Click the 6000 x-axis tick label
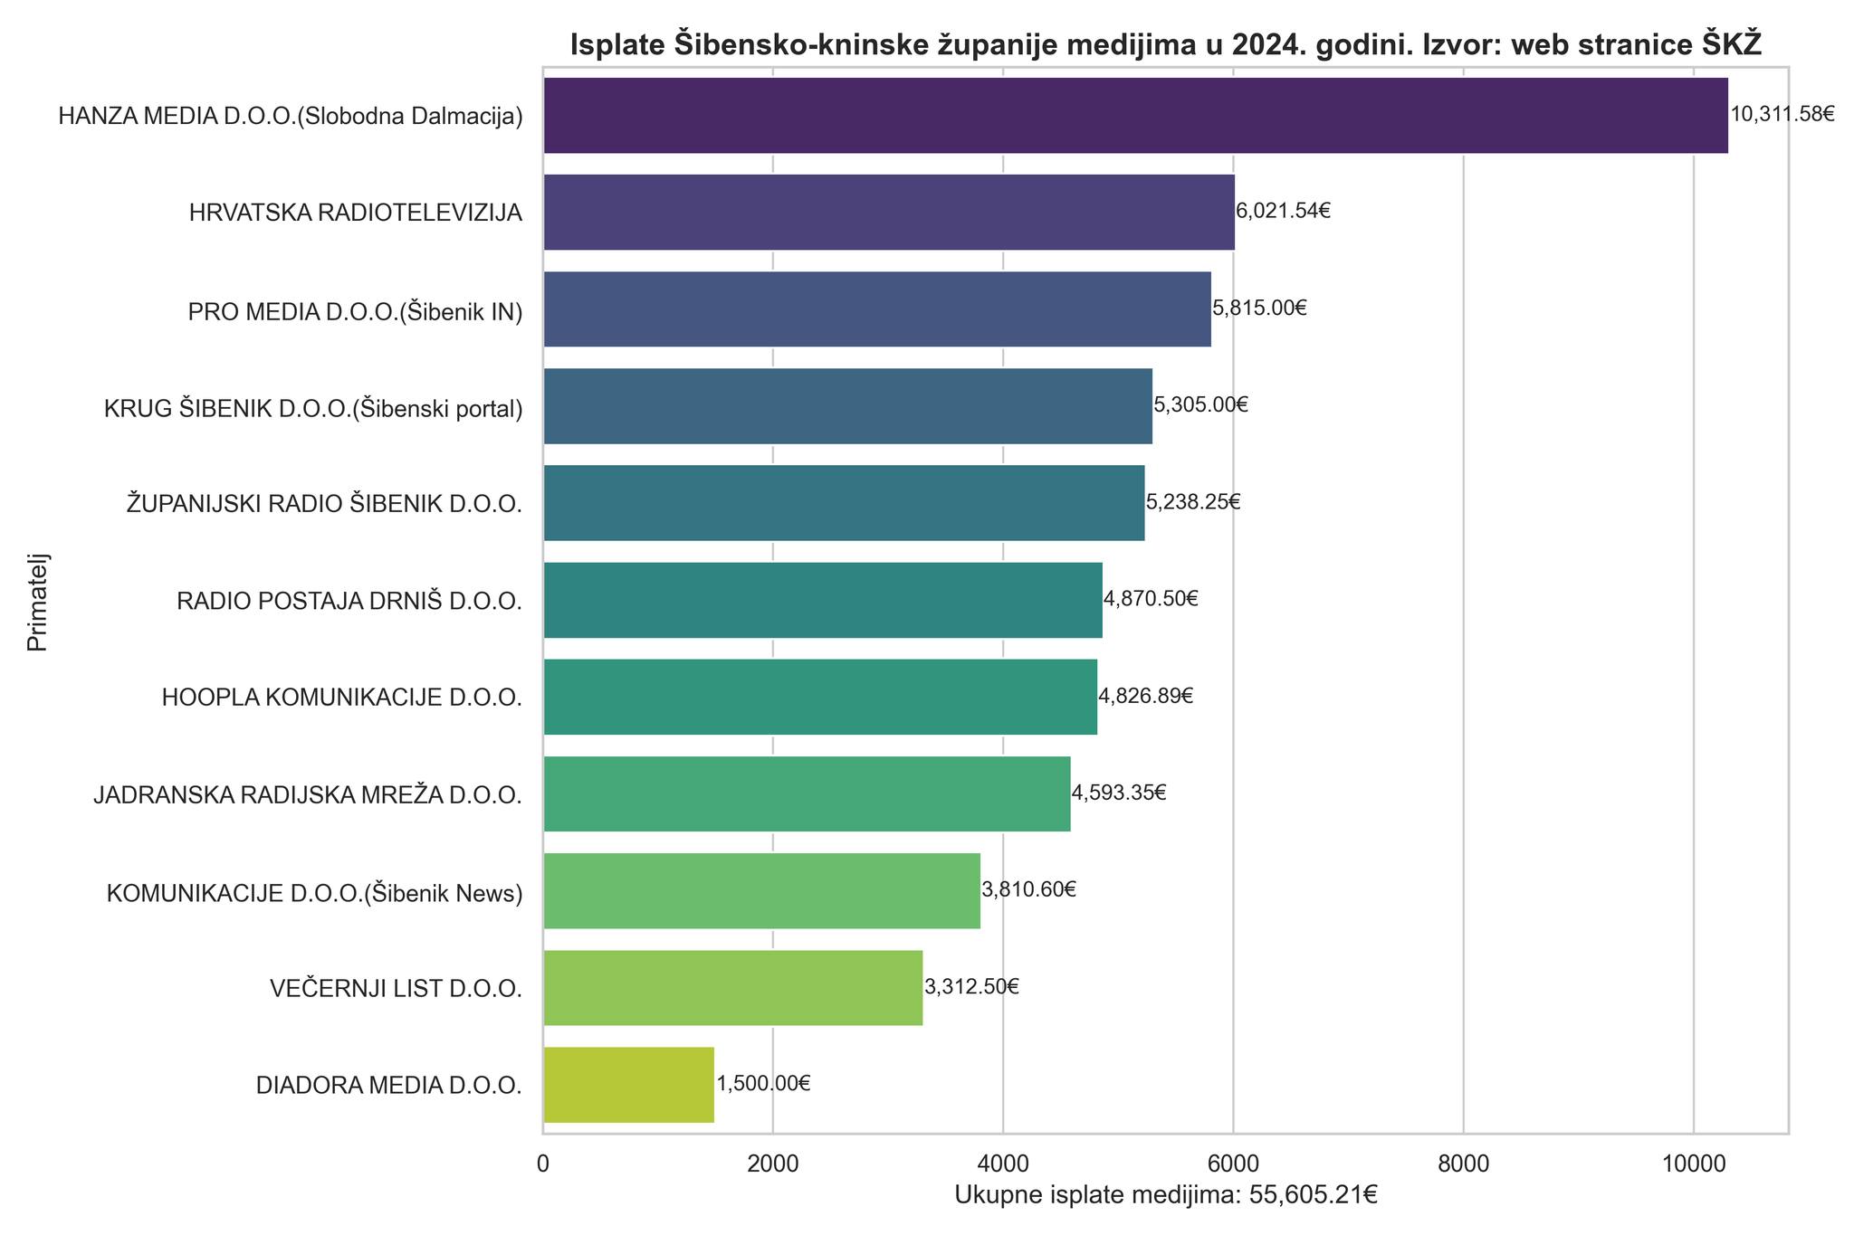The height and width of the screenshot is (1235, 1854). pos(1232,1159)
